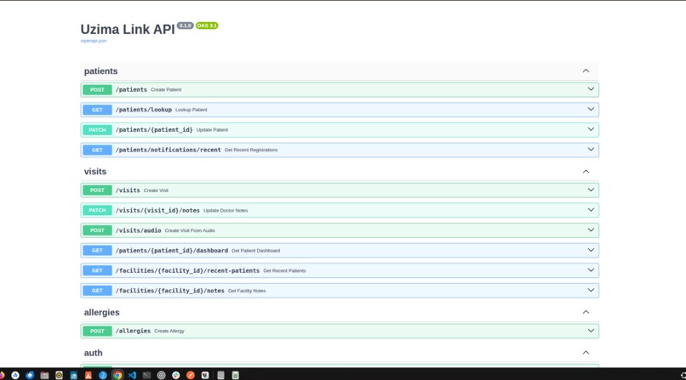Image resolution: width=686 pixels, height=380 pixels.
Task: Click the auth section heading
Action: 93,353
